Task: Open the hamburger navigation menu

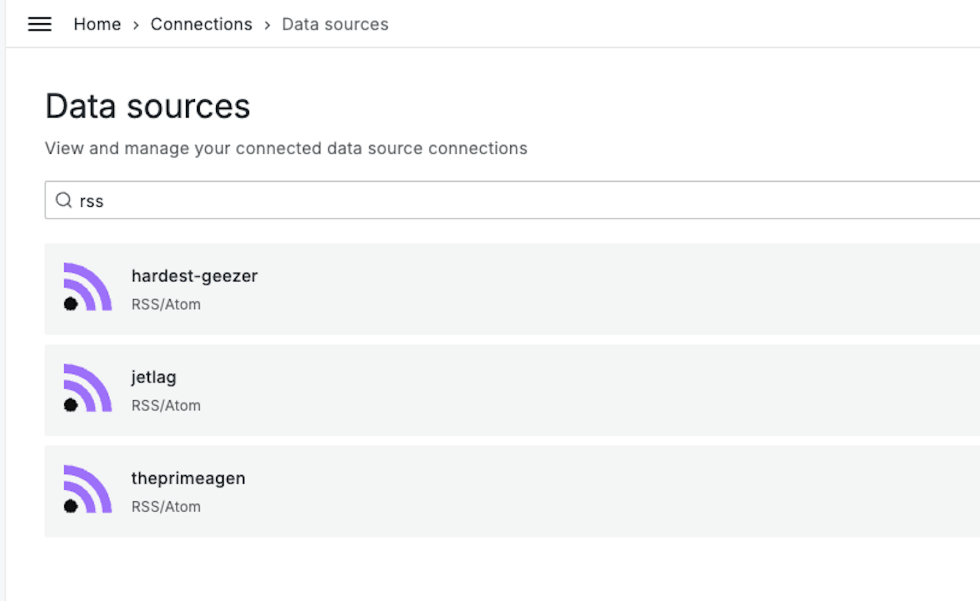Action: point(40,24)
